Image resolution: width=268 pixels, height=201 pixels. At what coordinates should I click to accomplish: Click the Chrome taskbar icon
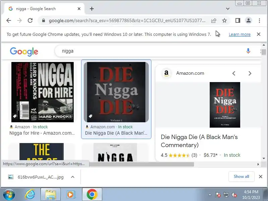pos(92,195)
